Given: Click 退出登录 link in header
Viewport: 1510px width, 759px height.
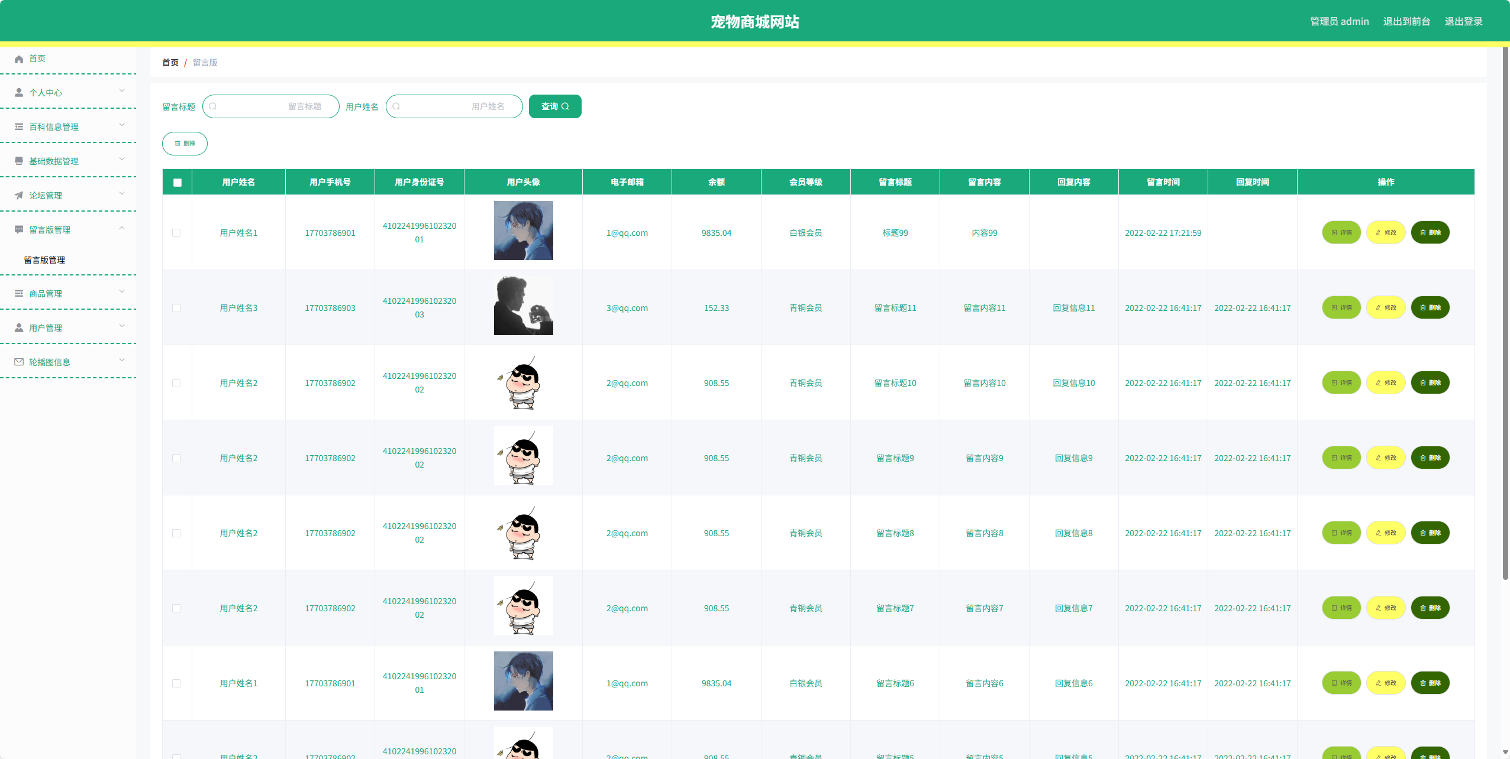Looking at the screenshot, I should 1463,22.
